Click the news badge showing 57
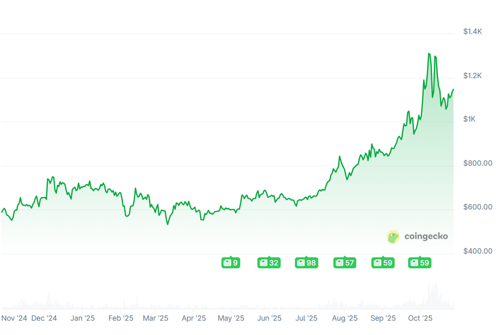The height and width of the screenshot is (335, 498). [345, 263]
